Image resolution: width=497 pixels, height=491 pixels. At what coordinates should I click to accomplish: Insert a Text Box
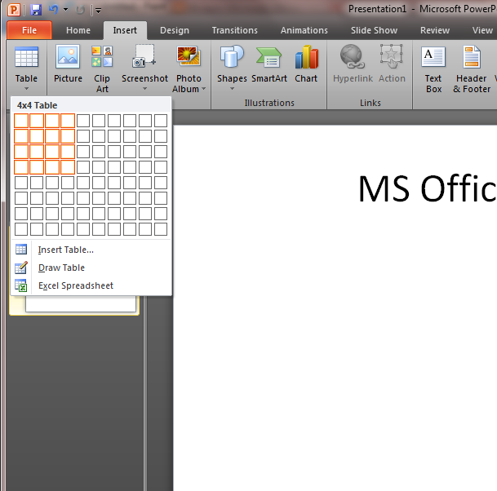(433, 69)
